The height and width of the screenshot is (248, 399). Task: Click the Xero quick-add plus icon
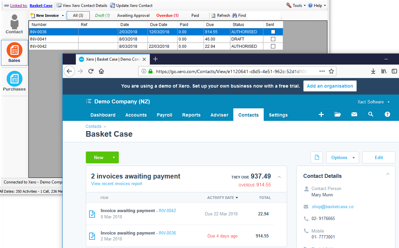point(321,114)
